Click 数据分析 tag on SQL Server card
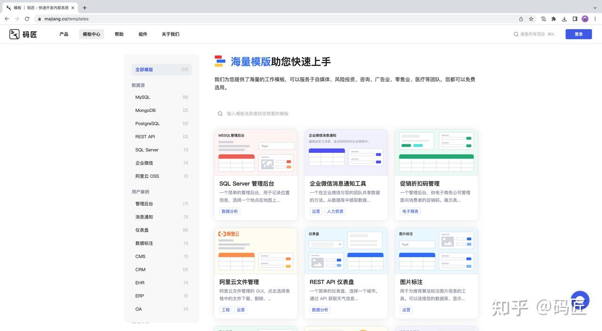Viewport: 602px width, 331px height. pos(230,212)
